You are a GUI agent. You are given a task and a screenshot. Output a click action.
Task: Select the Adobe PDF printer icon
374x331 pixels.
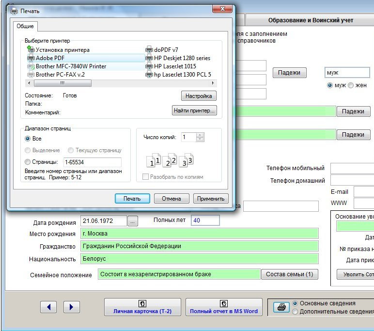31,58
